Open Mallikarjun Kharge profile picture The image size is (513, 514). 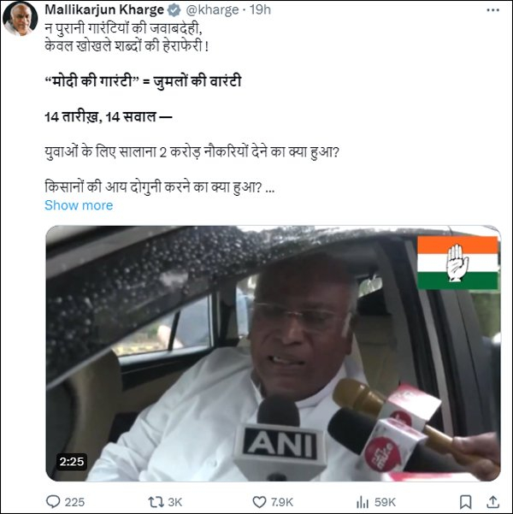tap(20, 19)
